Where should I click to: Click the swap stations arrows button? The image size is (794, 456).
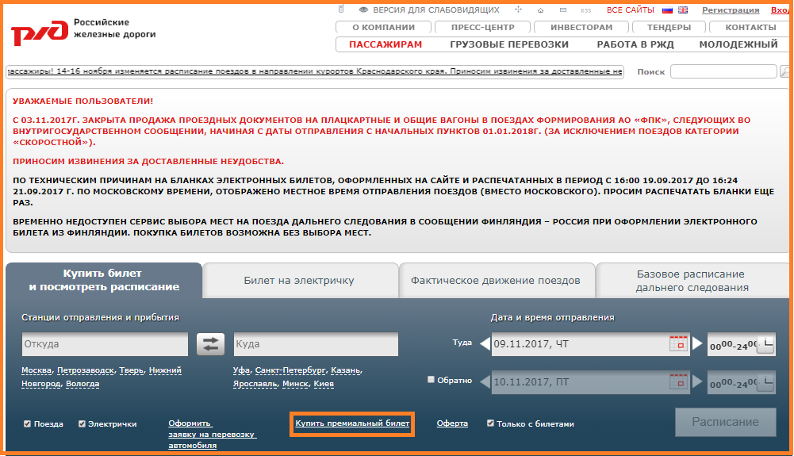211,344
